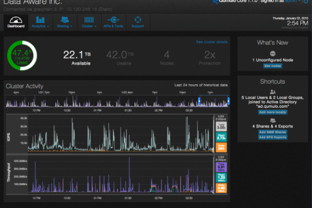Click the left handle of the timeline range selector
This screenshot has height=208, width=312.
click(199, 101)
